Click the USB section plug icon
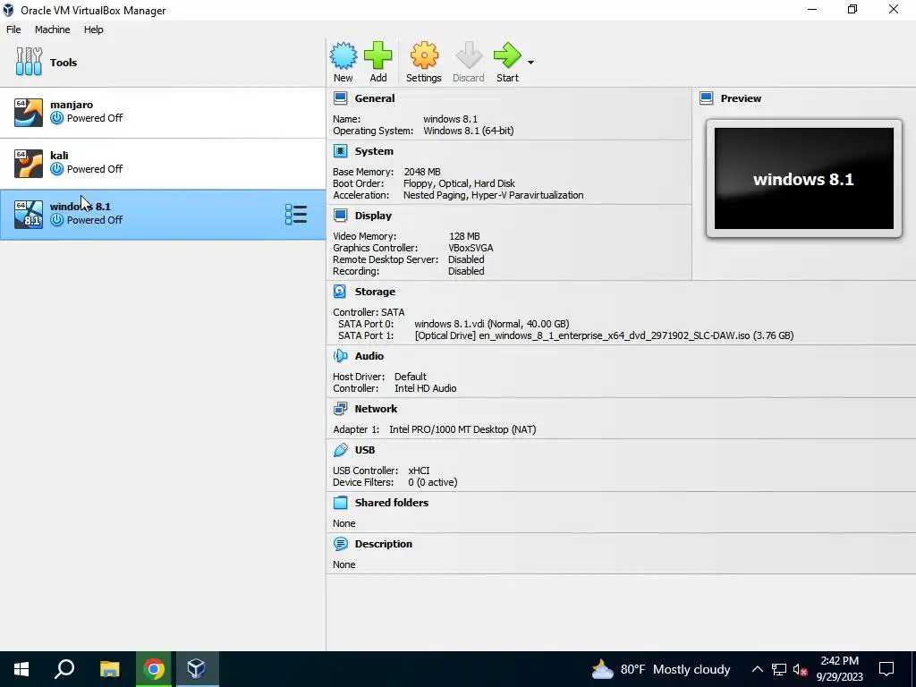916x687 pixels. click(x=340, y=450)
